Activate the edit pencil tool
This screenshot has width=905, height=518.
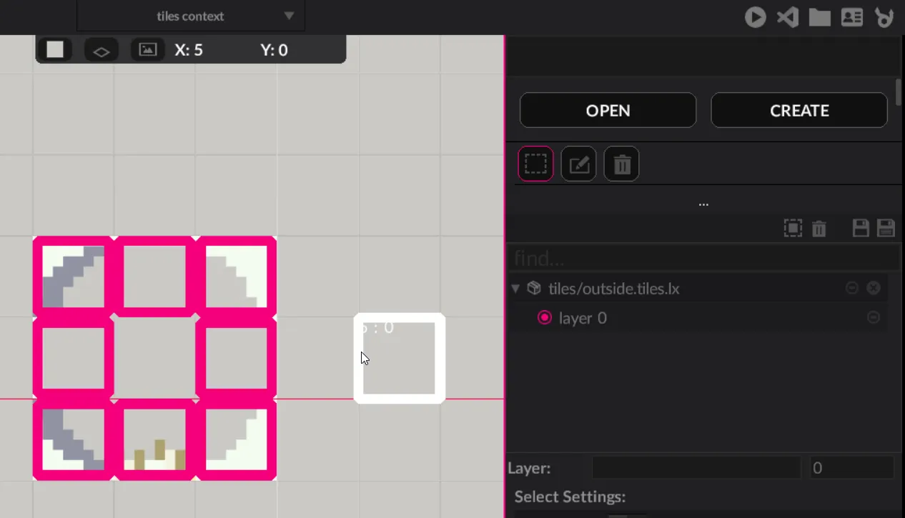pyautogui.click(x=578, y=164)
